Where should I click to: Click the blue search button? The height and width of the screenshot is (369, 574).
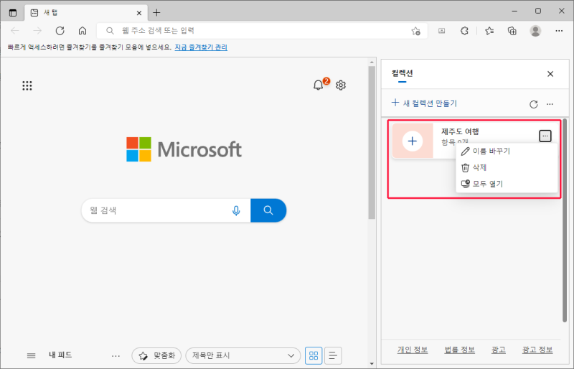coord(268,210)
